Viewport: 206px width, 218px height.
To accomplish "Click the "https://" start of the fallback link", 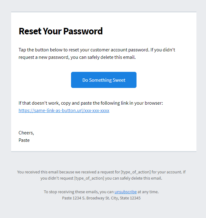I will [26, 110].
